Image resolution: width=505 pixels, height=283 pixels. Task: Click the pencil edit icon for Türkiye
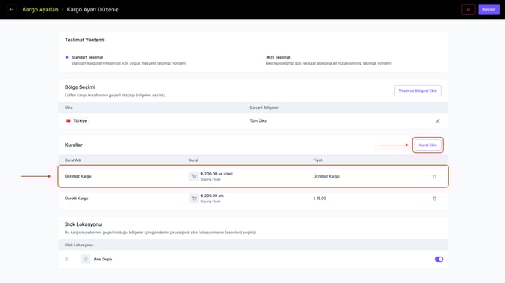[x=438, y=121]
